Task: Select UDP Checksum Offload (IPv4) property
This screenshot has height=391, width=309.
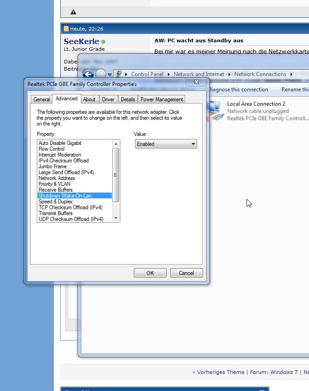Action: tap(75, 219)
